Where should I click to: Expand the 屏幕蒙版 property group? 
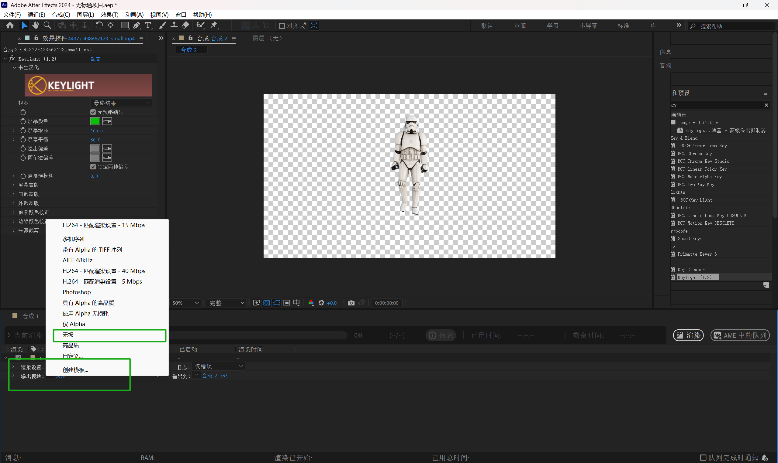(13, 185)
